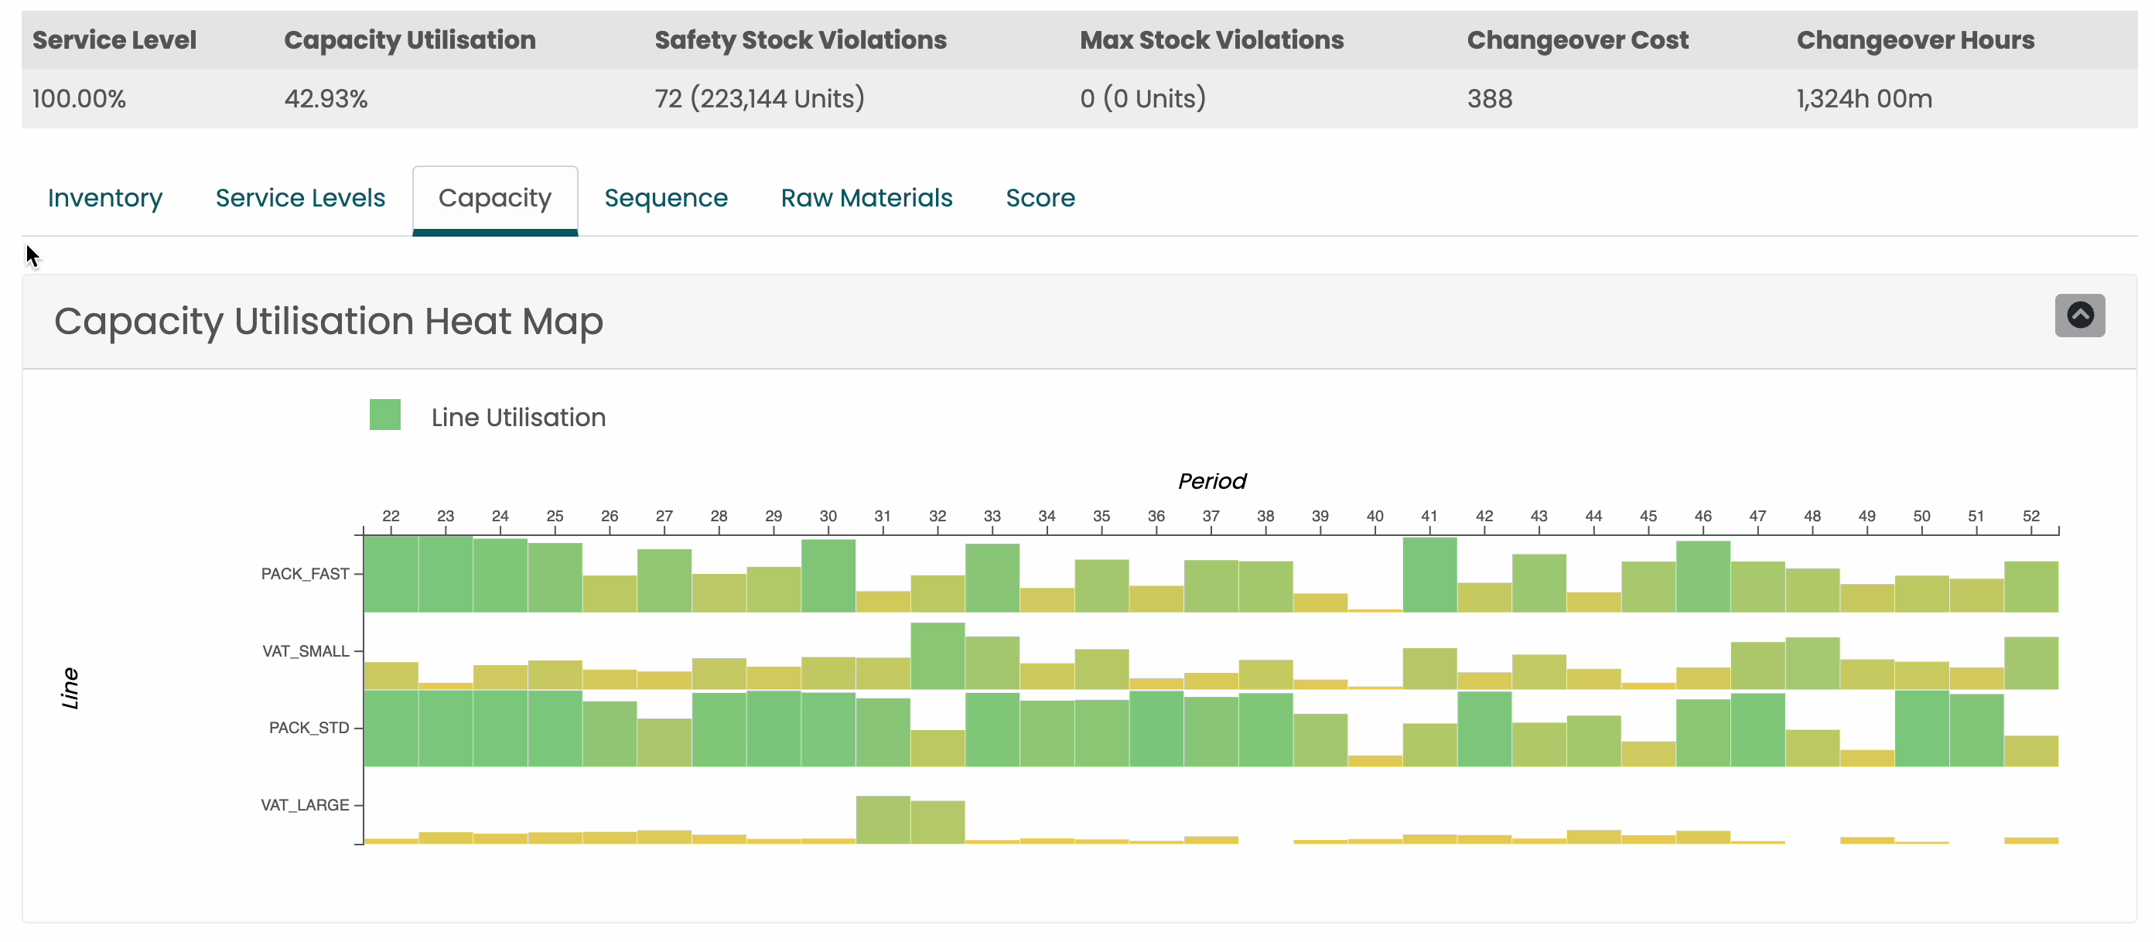Select the Safety Stock Violations count
2155x942 pixels.
[x=758, y=99]
